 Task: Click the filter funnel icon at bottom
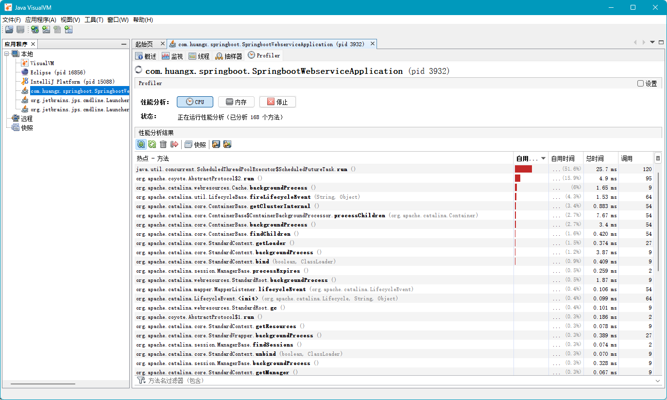[141, 381]
